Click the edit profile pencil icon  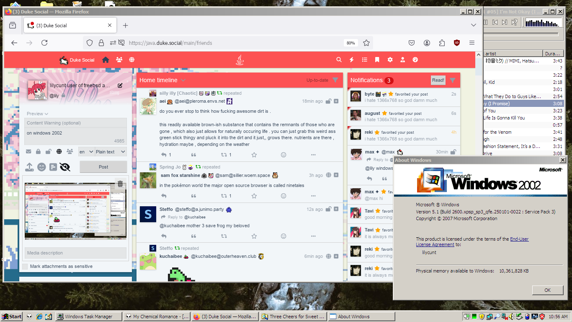120,86
